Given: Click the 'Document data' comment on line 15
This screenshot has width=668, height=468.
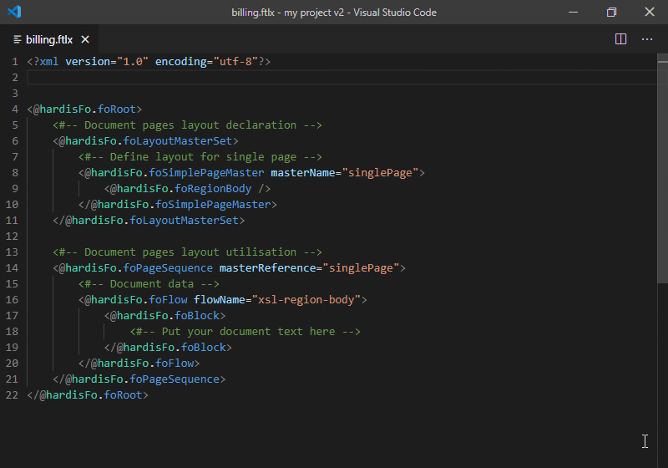Looking at the screenshot, I should [x=149, y=284].
